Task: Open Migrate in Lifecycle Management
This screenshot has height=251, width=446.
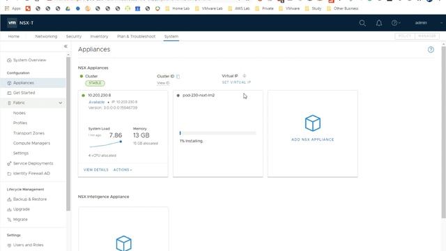Action: click(20, 220)
